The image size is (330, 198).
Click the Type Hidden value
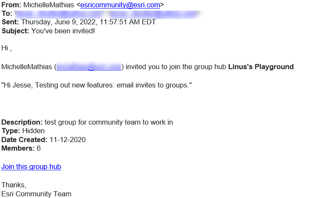tap(33, 131)
